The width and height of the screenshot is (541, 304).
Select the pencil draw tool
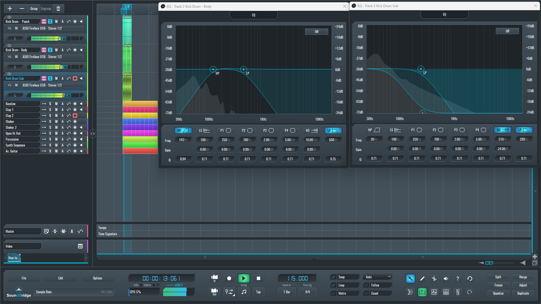click(422, 279)
